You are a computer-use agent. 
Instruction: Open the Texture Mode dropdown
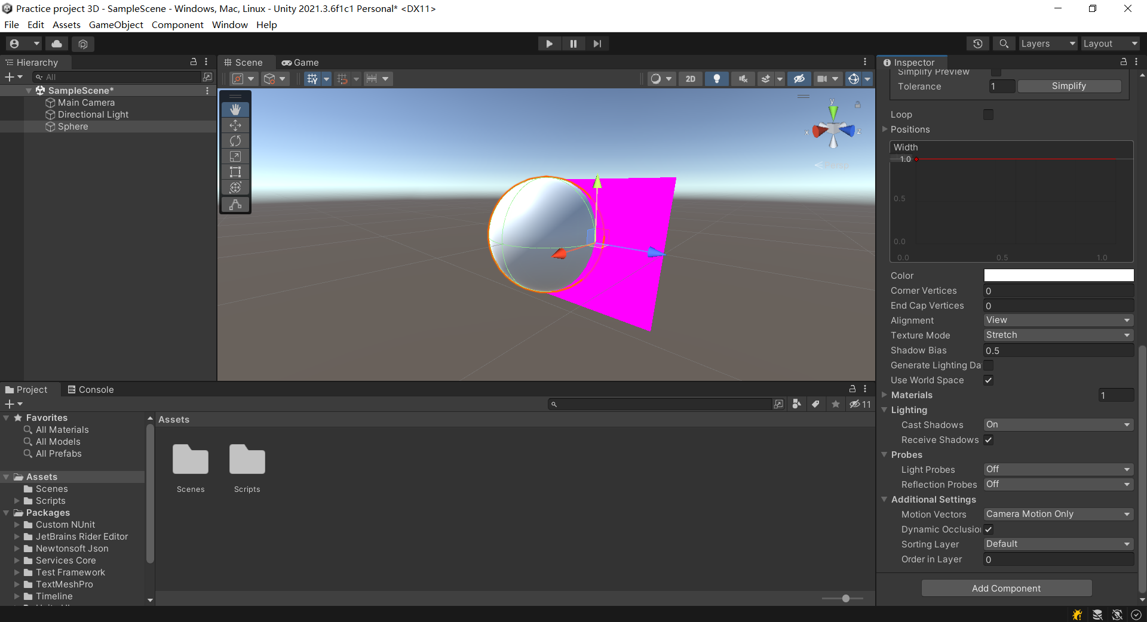pyautogui.click(x=1059, y=335)
